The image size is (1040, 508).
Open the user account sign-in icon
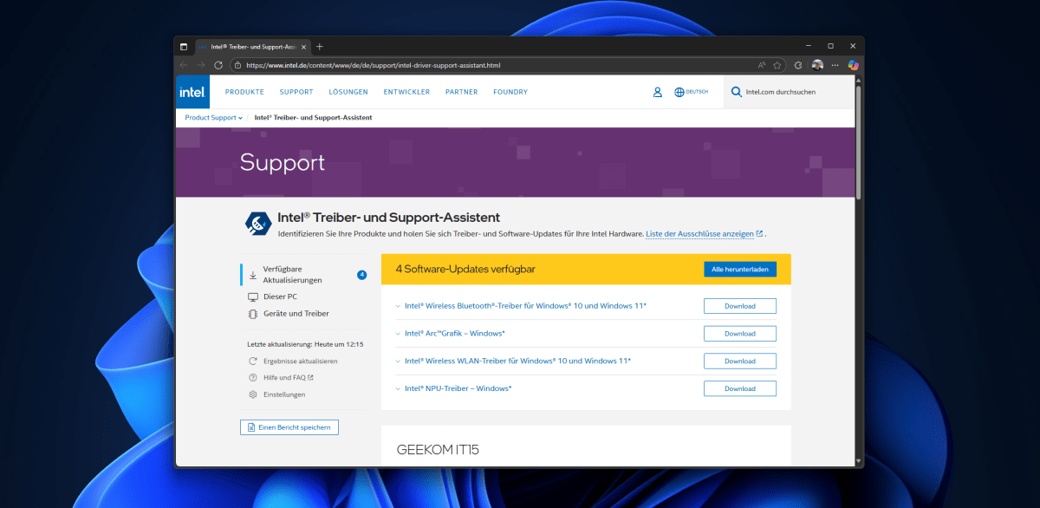[x=657, y=92]
